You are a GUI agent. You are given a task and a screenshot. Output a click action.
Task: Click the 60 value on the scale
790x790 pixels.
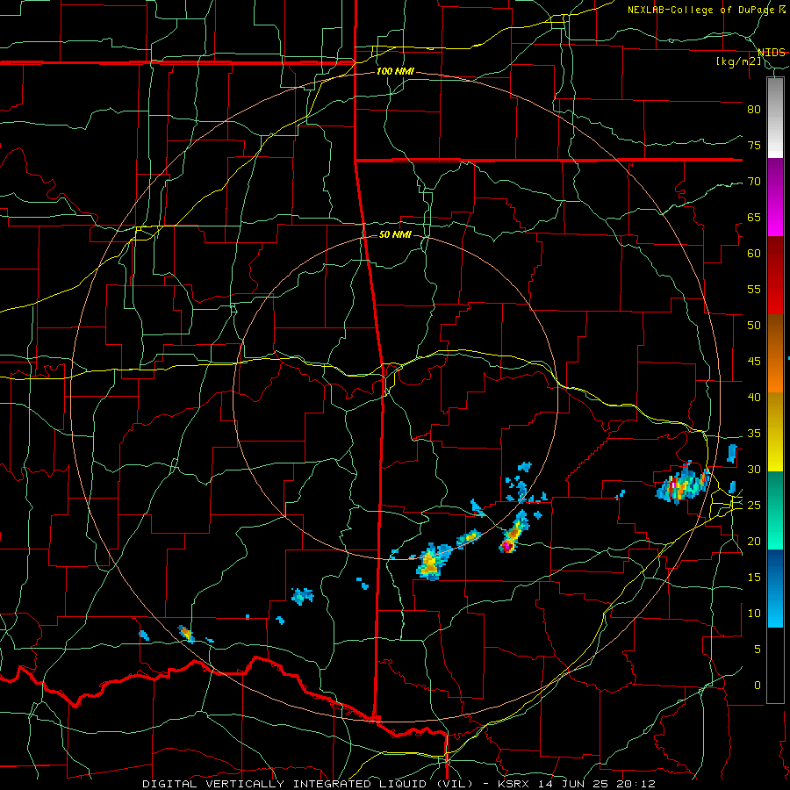point(754,254)
